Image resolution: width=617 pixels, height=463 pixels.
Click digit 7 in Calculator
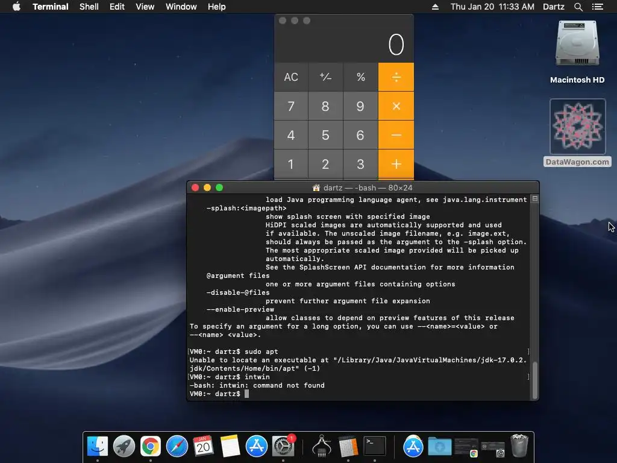point(291,106)
